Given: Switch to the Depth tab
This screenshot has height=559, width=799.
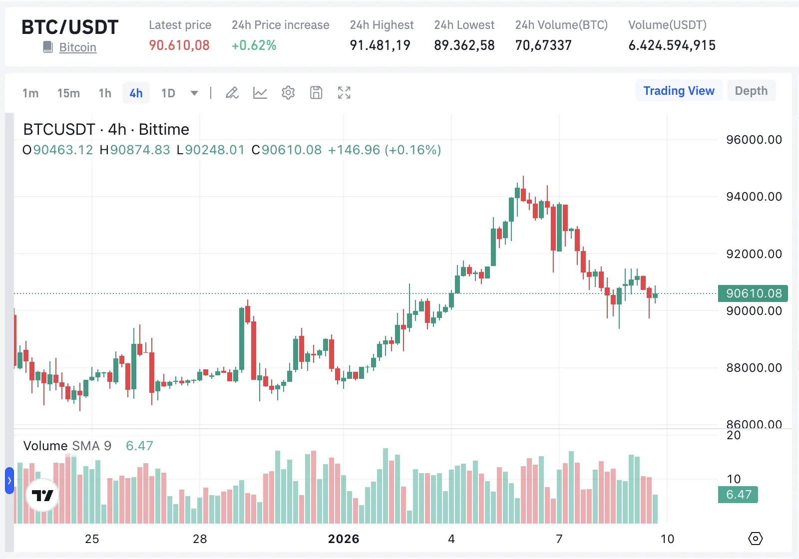Looking at the screenshot, I should pyautogui.click(x=752, y=90).
